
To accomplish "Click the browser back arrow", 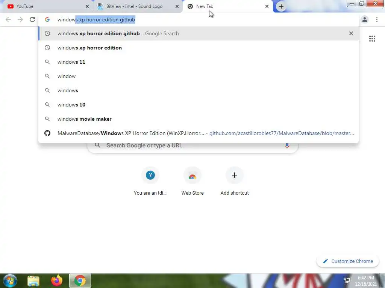I will pos(8,19).
